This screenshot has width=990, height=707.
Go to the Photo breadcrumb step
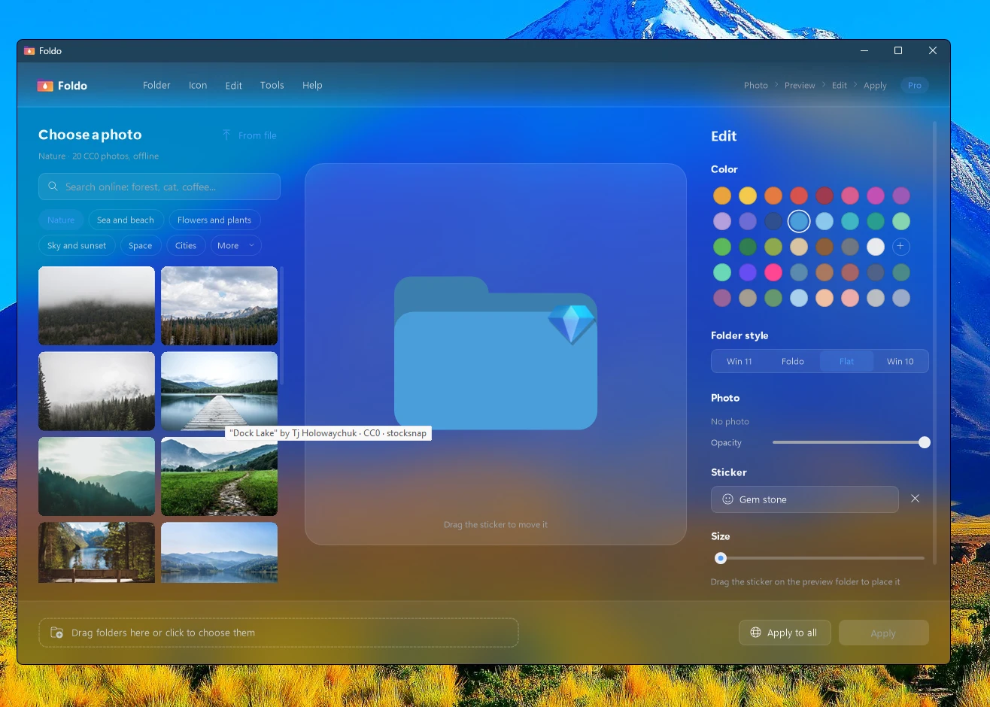756,85
